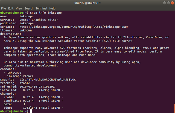Click the '(4815)' revision number on edge row

point(44,108)
